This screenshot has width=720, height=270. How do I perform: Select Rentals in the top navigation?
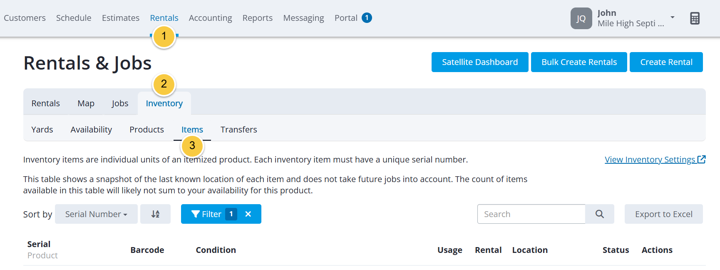click(164, 18)
